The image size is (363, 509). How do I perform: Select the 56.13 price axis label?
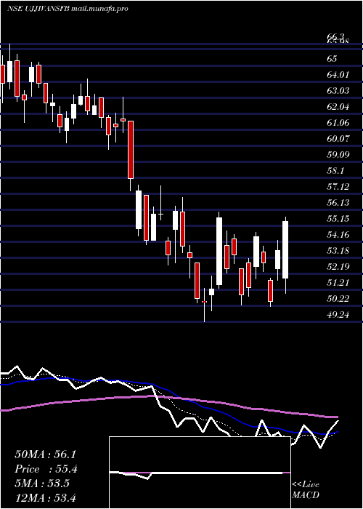click(338, 203)
